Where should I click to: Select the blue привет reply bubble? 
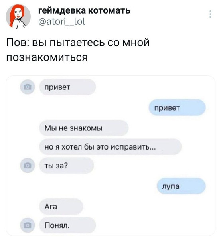click(x=177, y=107)
